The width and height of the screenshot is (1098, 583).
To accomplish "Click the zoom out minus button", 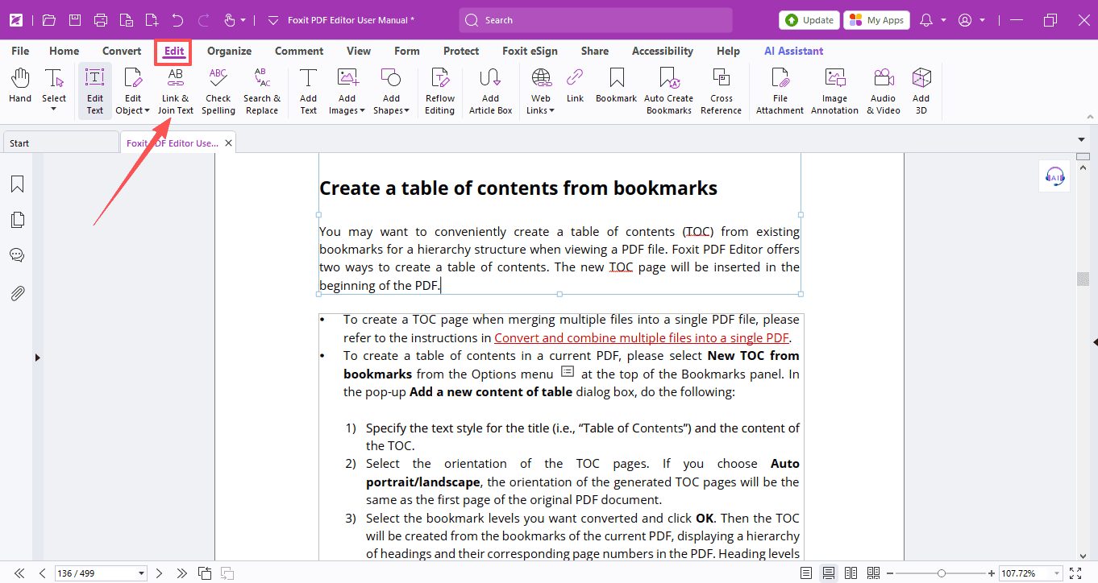I will click(890, 573).
